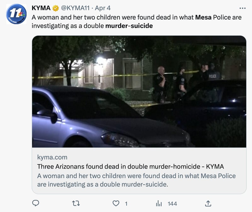Image resolution: width=252 pixels, height=212 pixels.
Task: Open the three-dot more options menu
Action: coord(243,8)
